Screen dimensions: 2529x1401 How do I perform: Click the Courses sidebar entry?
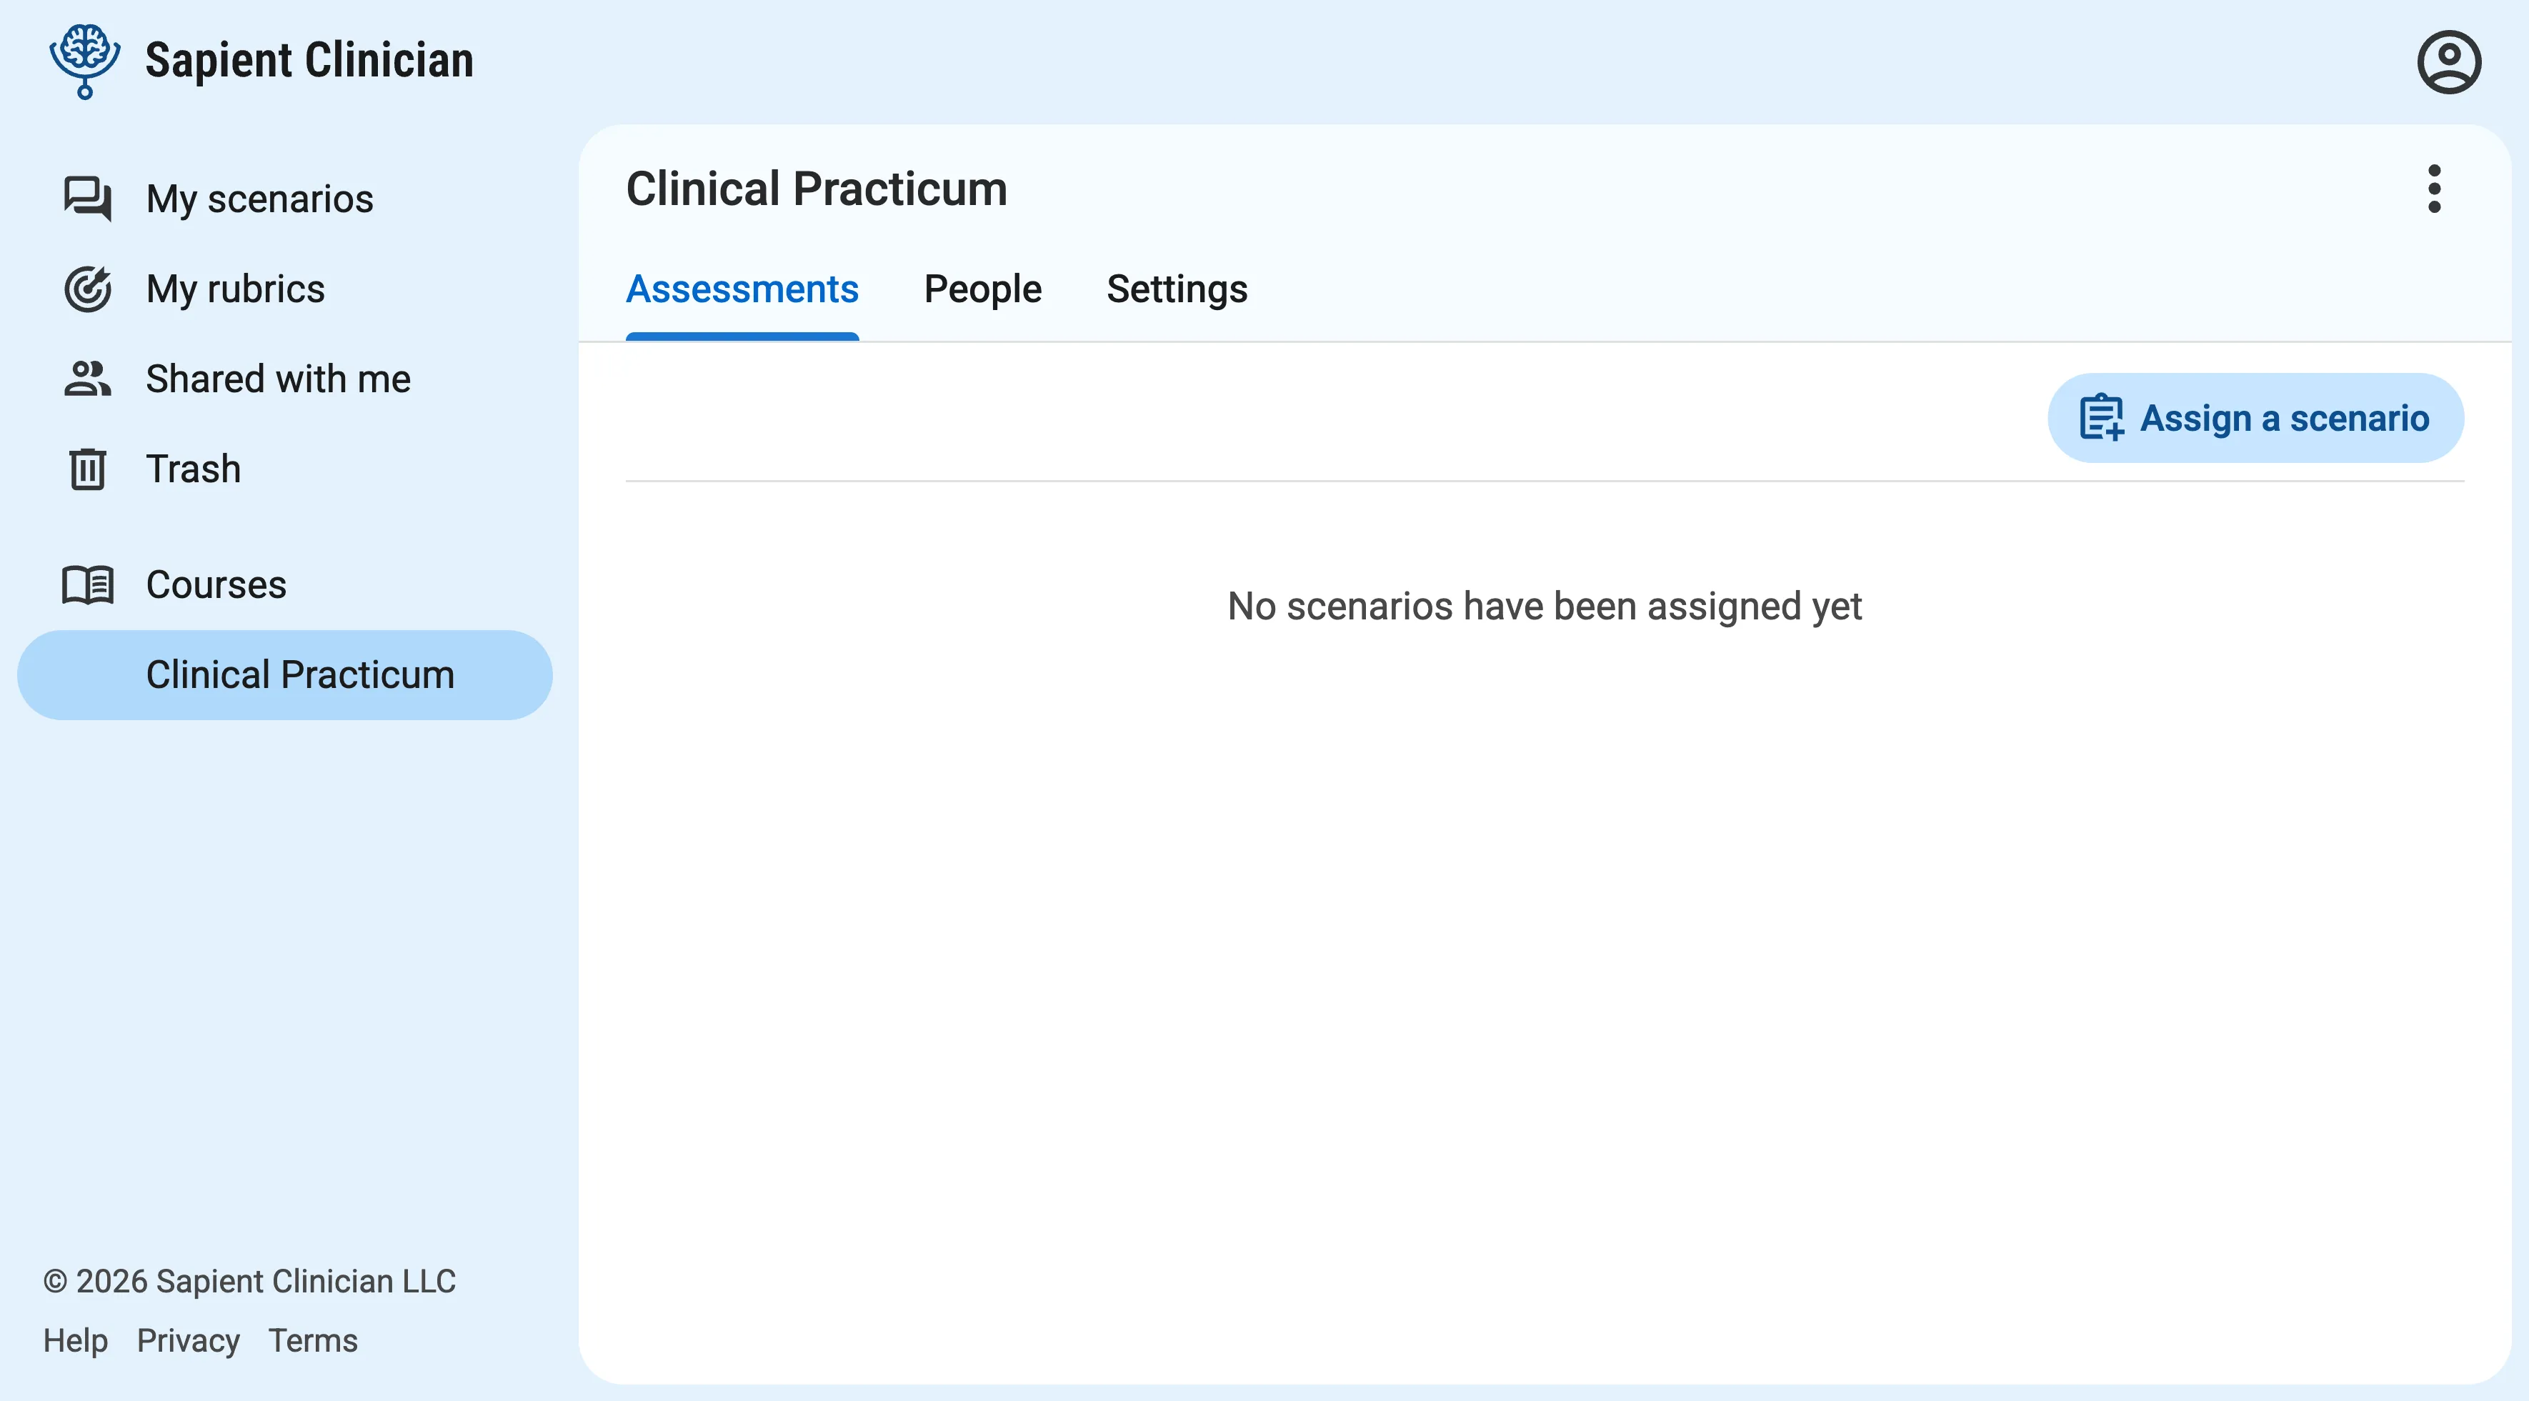coord(215,584)
